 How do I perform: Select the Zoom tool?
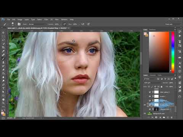(3, 103)
